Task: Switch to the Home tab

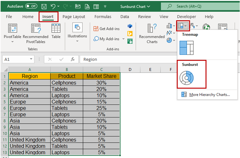Action: point(28,17)
